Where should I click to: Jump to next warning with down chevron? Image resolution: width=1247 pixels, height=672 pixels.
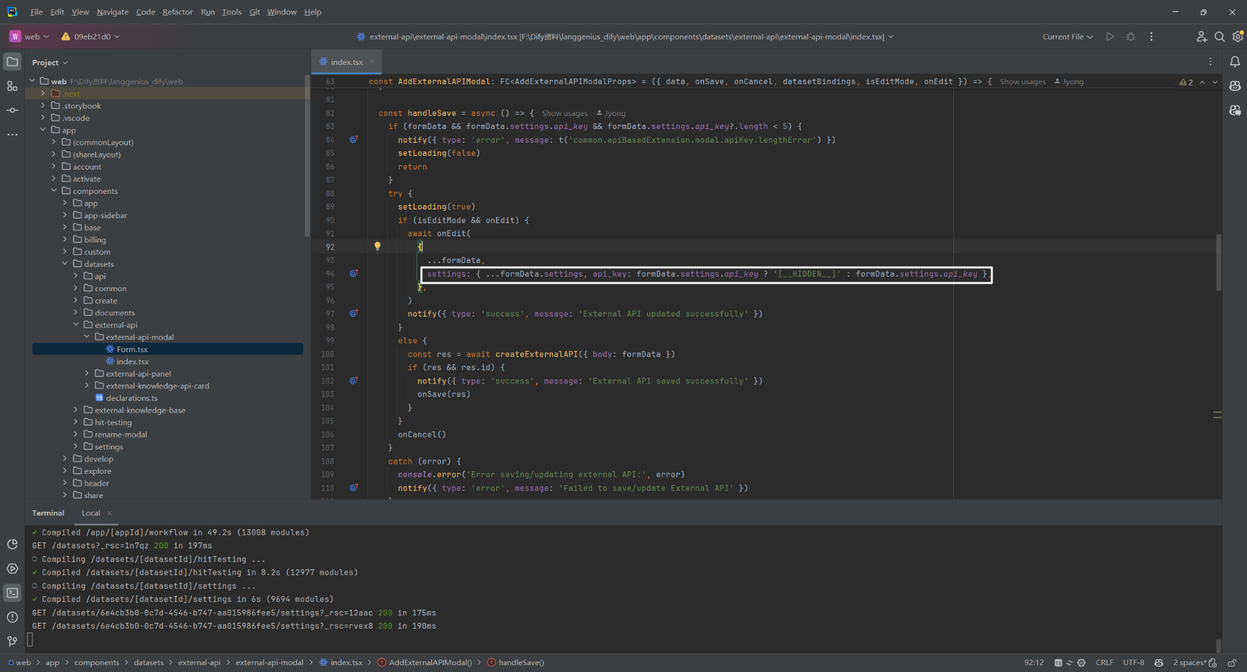(x=1213, y=82)
